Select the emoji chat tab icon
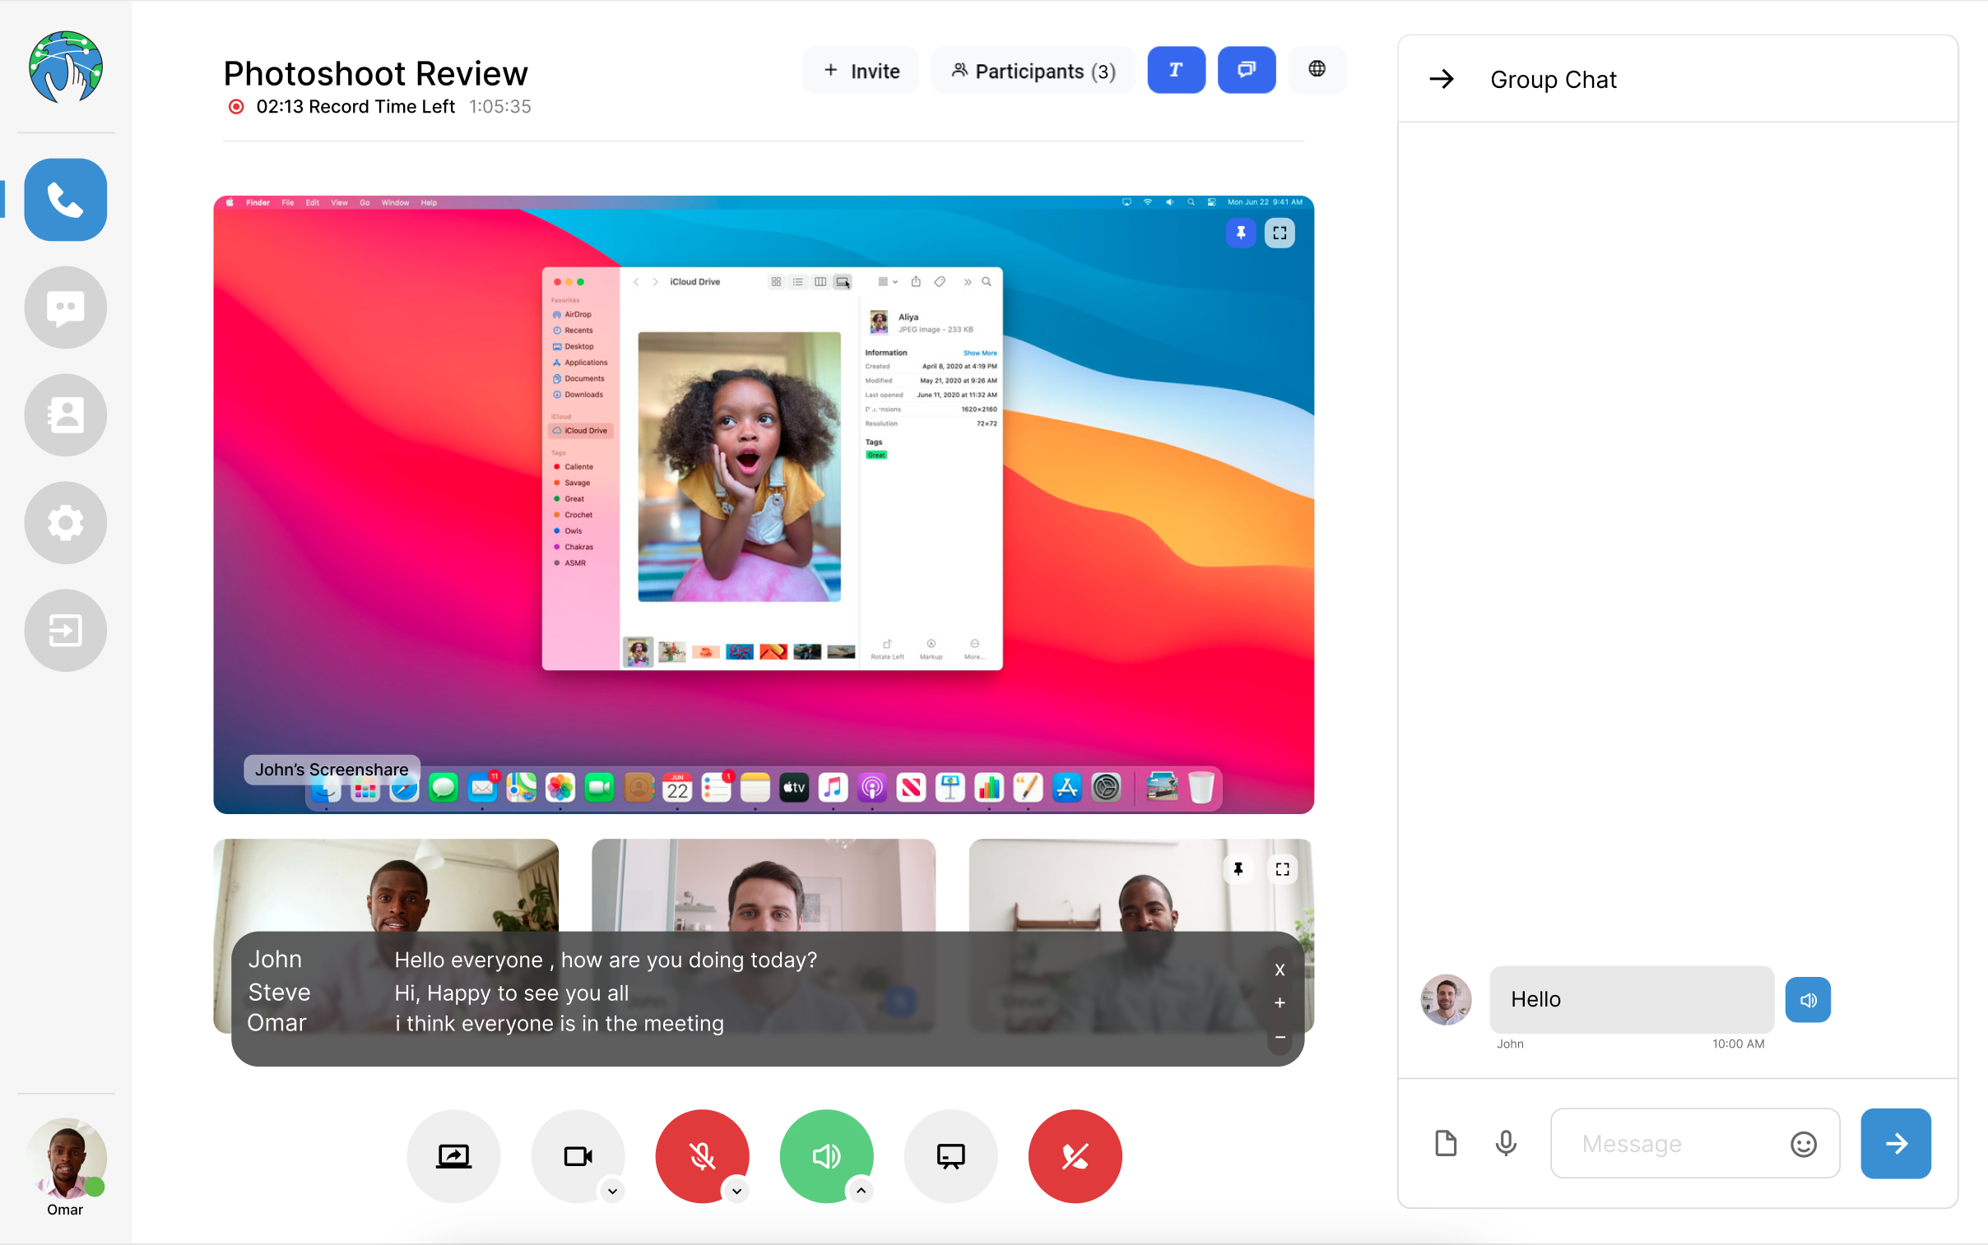Image resolution: width=1988 pixels, height=1245 pixels. [1805, 1143]
